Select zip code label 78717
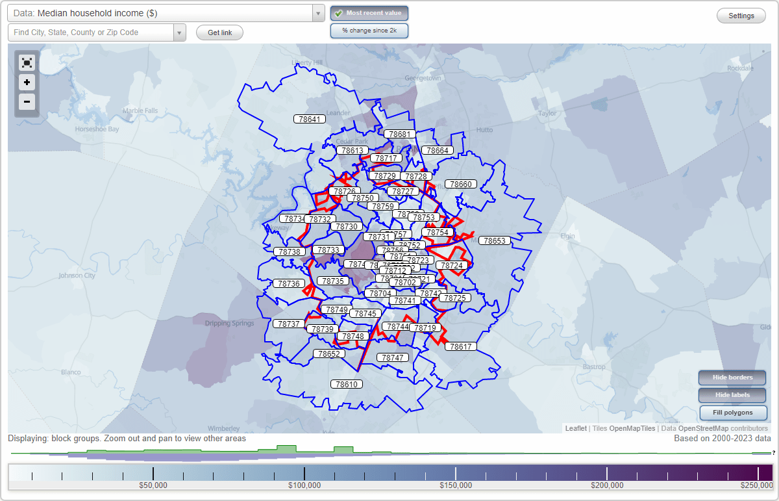779x501 pixels. click(386, 158)
